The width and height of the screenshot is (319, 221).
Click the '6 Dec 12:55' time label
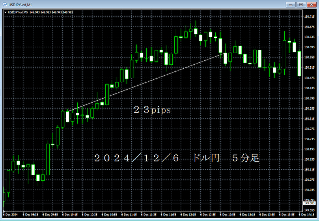[228, 214]
